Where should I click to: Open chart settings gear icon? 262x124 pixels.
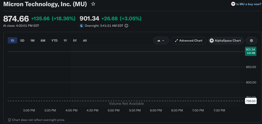coord(251,41)
